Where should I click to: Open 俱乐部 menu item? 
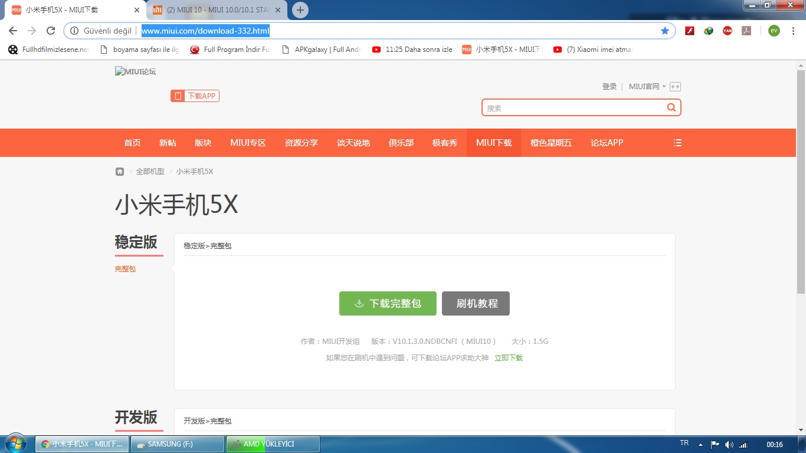401,143
